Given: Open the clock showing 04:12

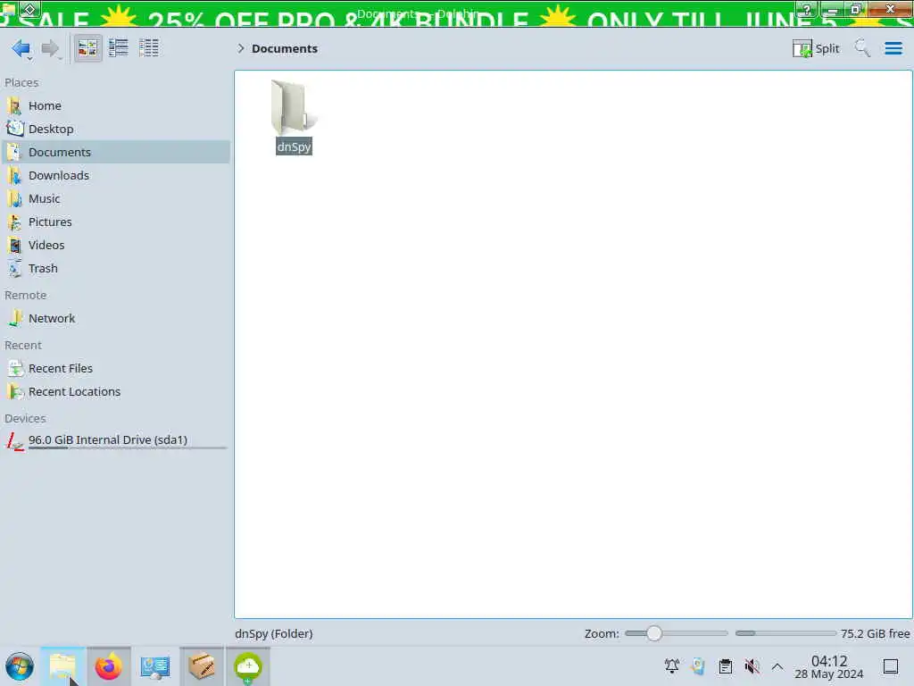Looking at the screenshot, I should click(x=829, y=666).
